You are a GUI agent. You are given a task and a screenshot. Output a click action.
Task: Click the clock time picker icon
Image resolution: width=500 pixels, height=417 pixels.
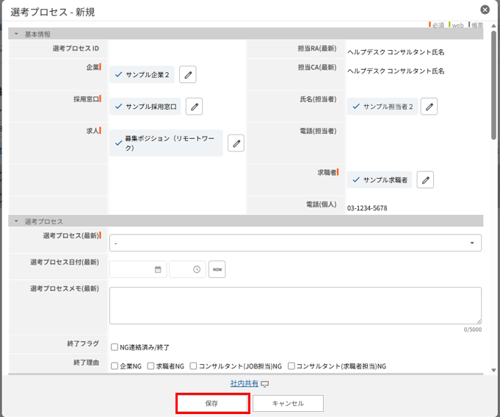(x=197, y=269)
